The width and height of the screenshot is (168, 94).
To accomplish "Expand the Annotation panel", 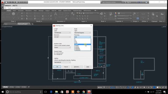I will [x=61, y=21].
